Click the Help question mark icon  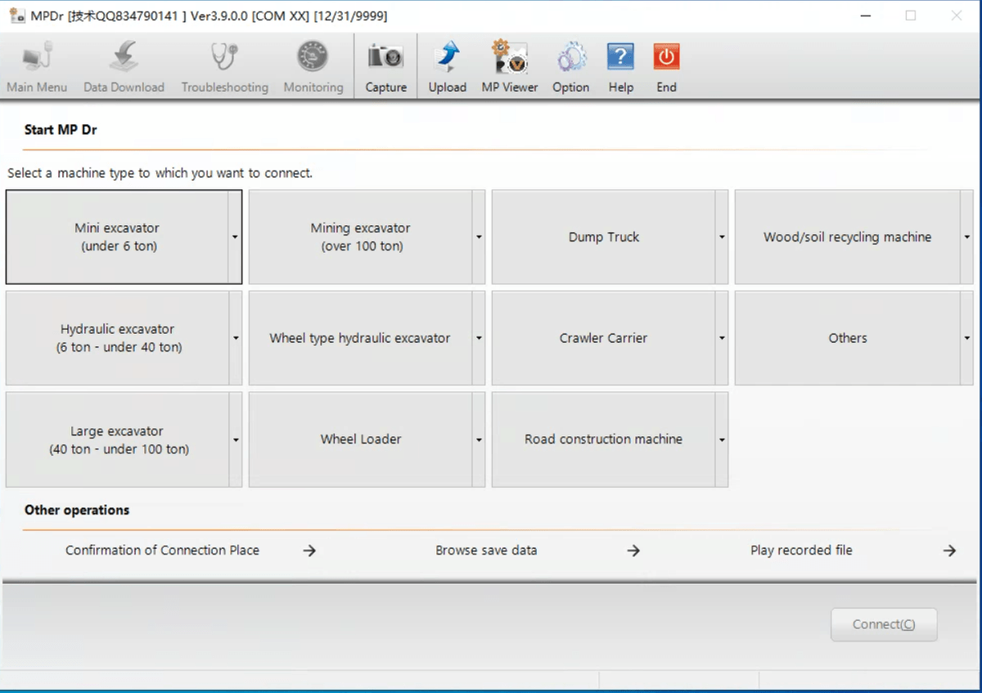click(620, 58)
